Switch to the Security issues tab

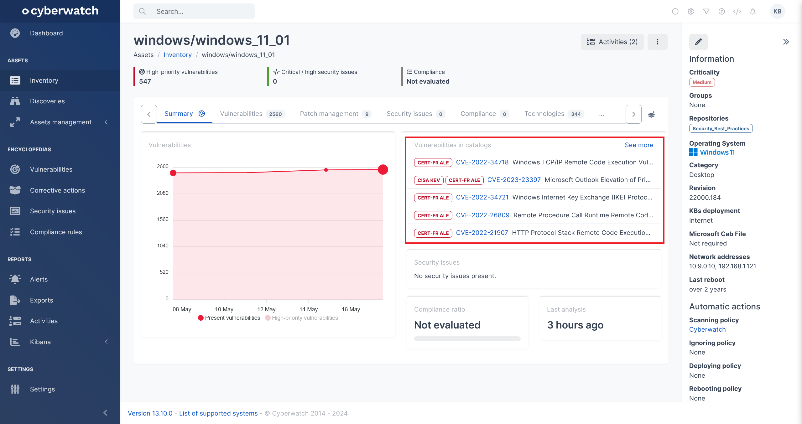415,114
